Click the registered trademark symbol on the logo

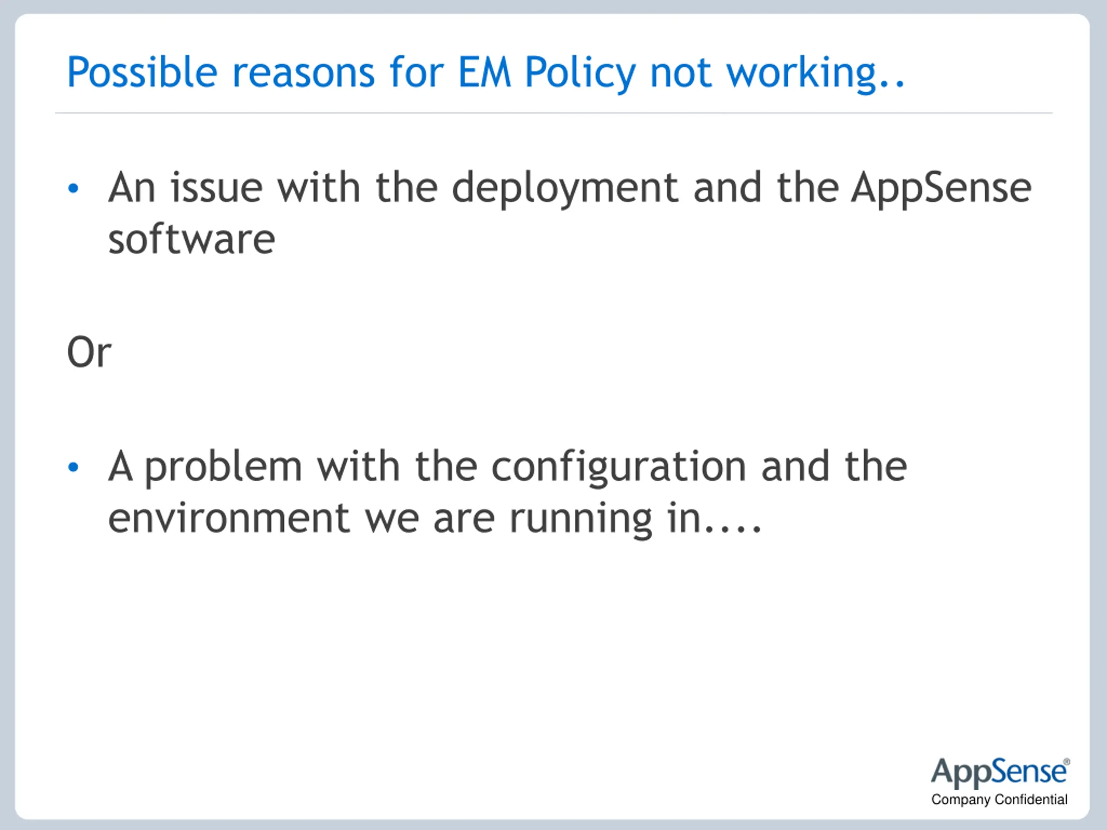pyautogui.click(x=1066, y=762)
